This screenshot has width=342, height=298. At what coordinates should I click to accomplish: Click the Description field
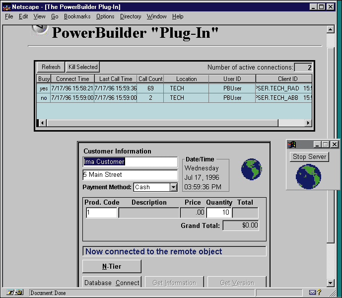coord(149,213)
